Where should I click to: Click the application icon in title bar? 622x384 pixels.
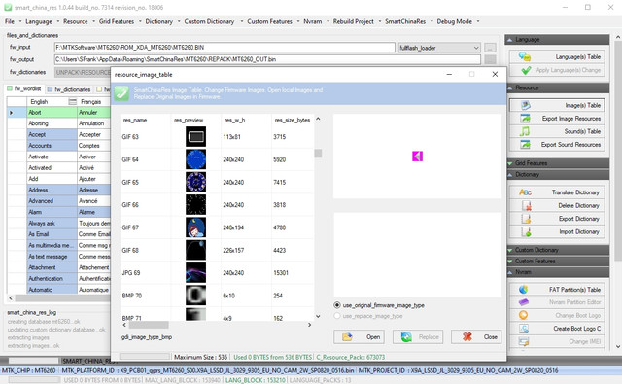click(8, 8)
